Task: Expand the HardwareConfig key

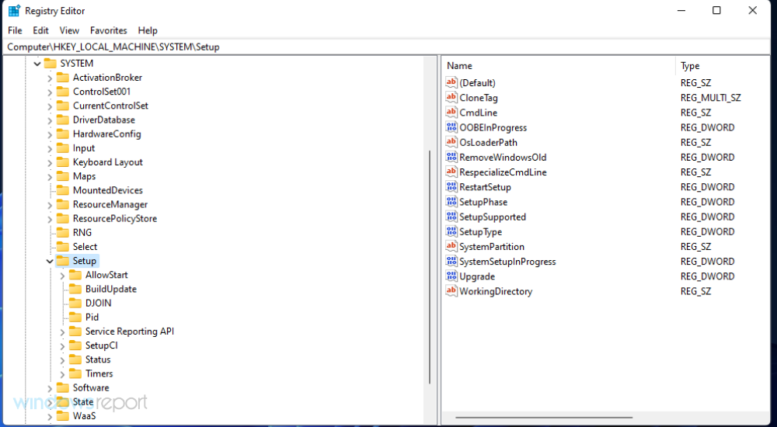Action: 50,134
